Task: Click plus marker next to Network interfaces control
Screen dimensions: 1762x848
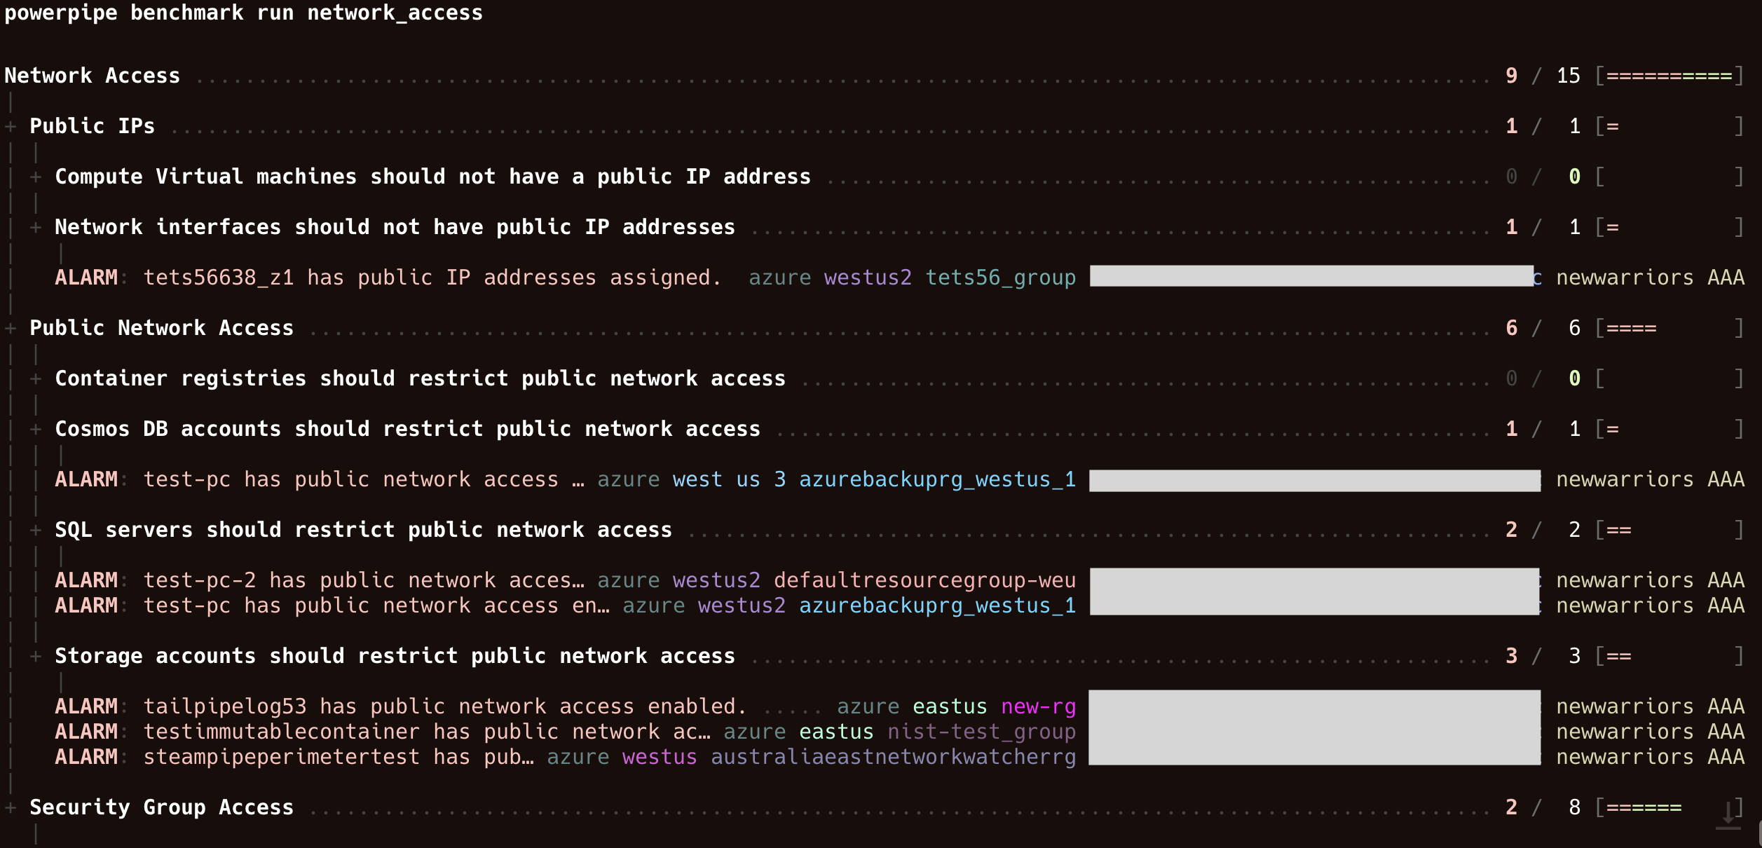Action: tap(36, 228)
